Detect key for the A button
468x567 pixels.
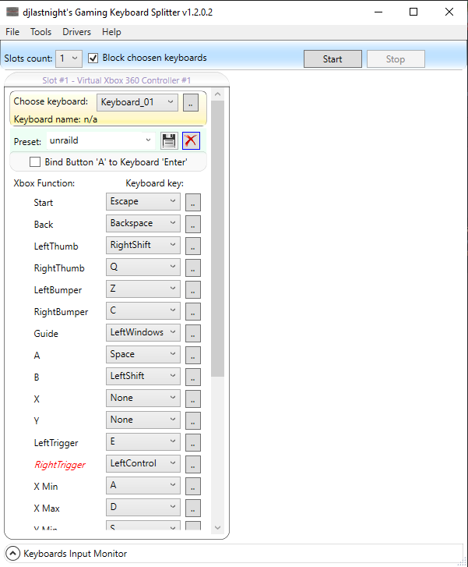(x=193, y=355)
